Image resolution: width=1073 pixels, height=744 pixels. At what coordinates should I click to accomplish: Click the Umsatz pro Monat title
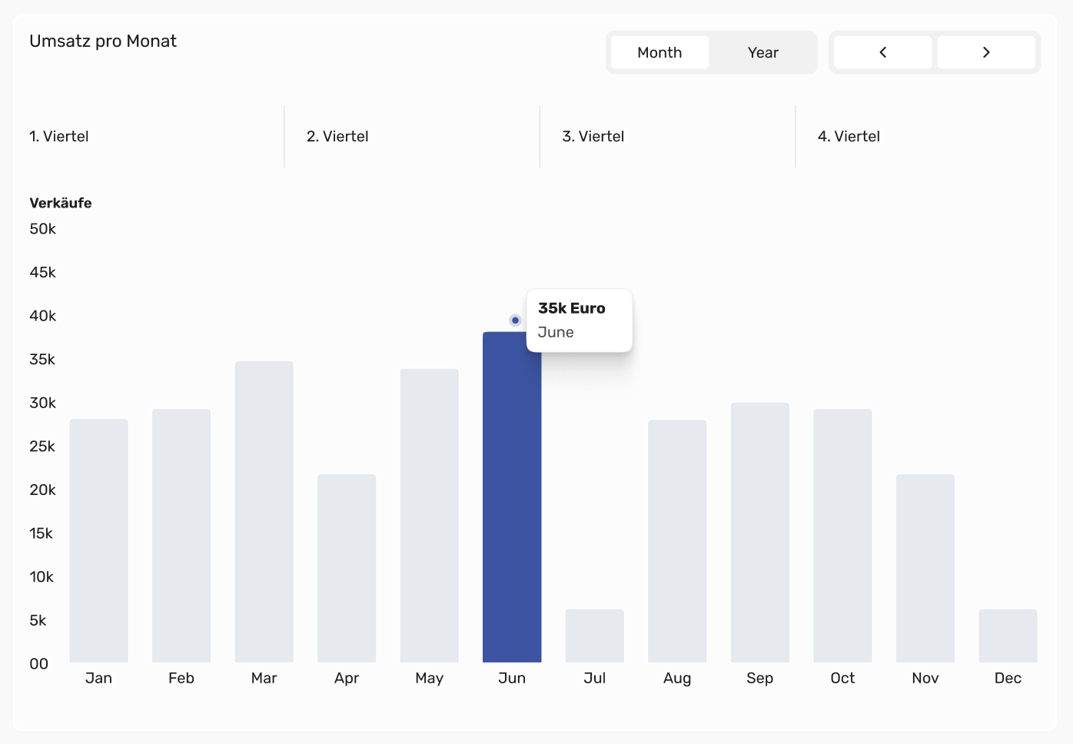(103, 42)
